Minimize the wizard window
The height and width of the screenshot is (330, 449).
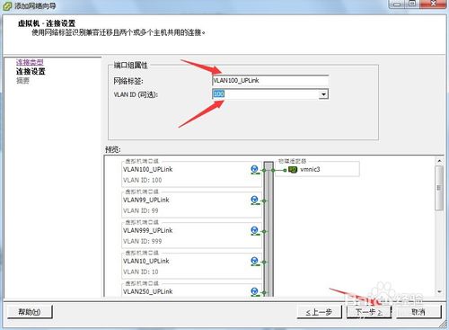coord(397,4)
